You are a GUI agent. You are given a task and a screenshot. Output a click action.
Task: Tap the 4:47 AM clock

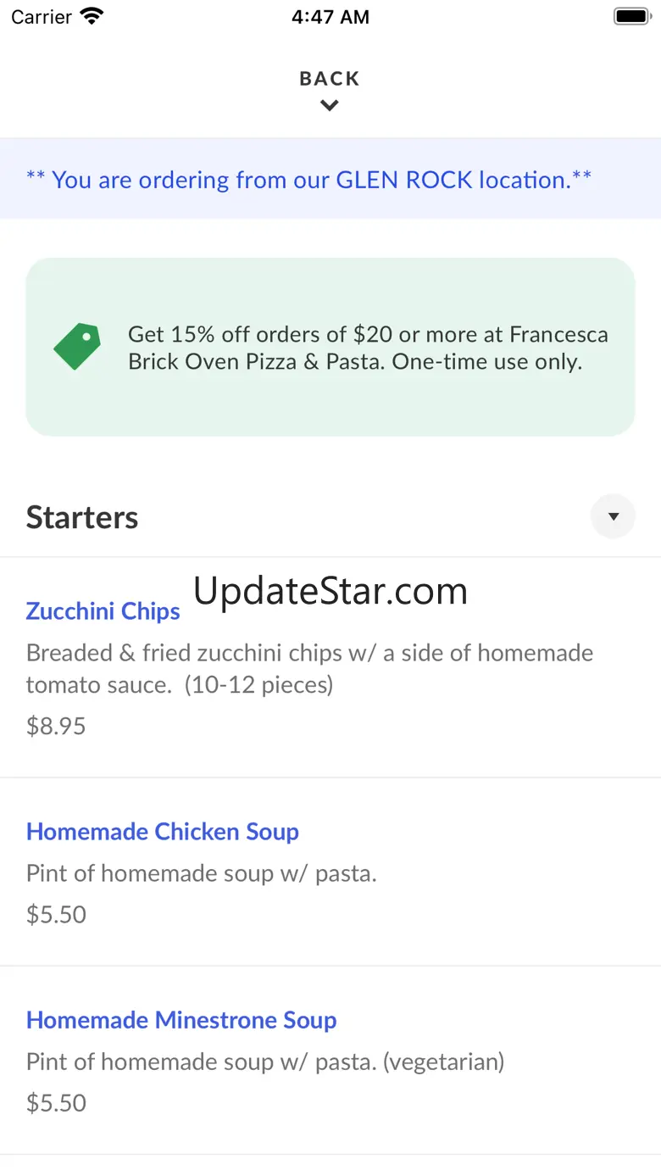pyautogui.click(x=330, y=17)
